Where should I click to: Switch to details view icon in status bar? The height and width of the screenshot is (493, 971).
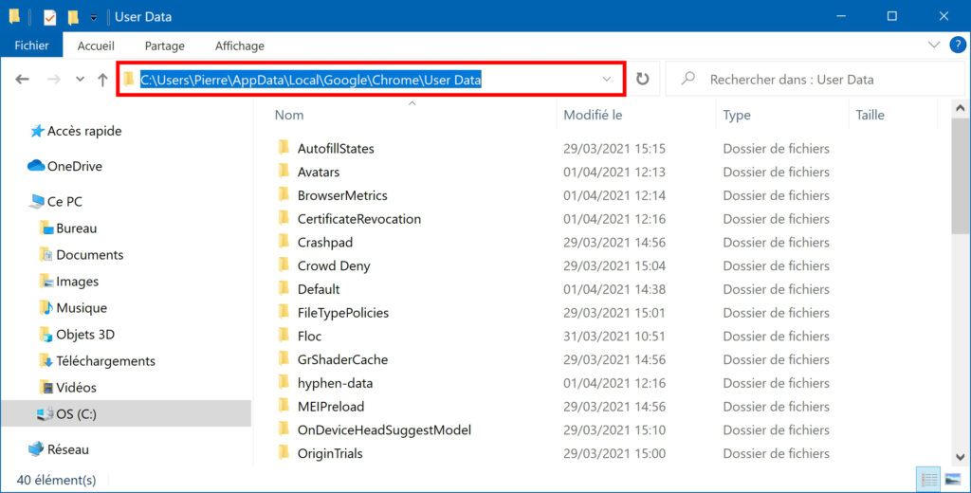(928, 480)
